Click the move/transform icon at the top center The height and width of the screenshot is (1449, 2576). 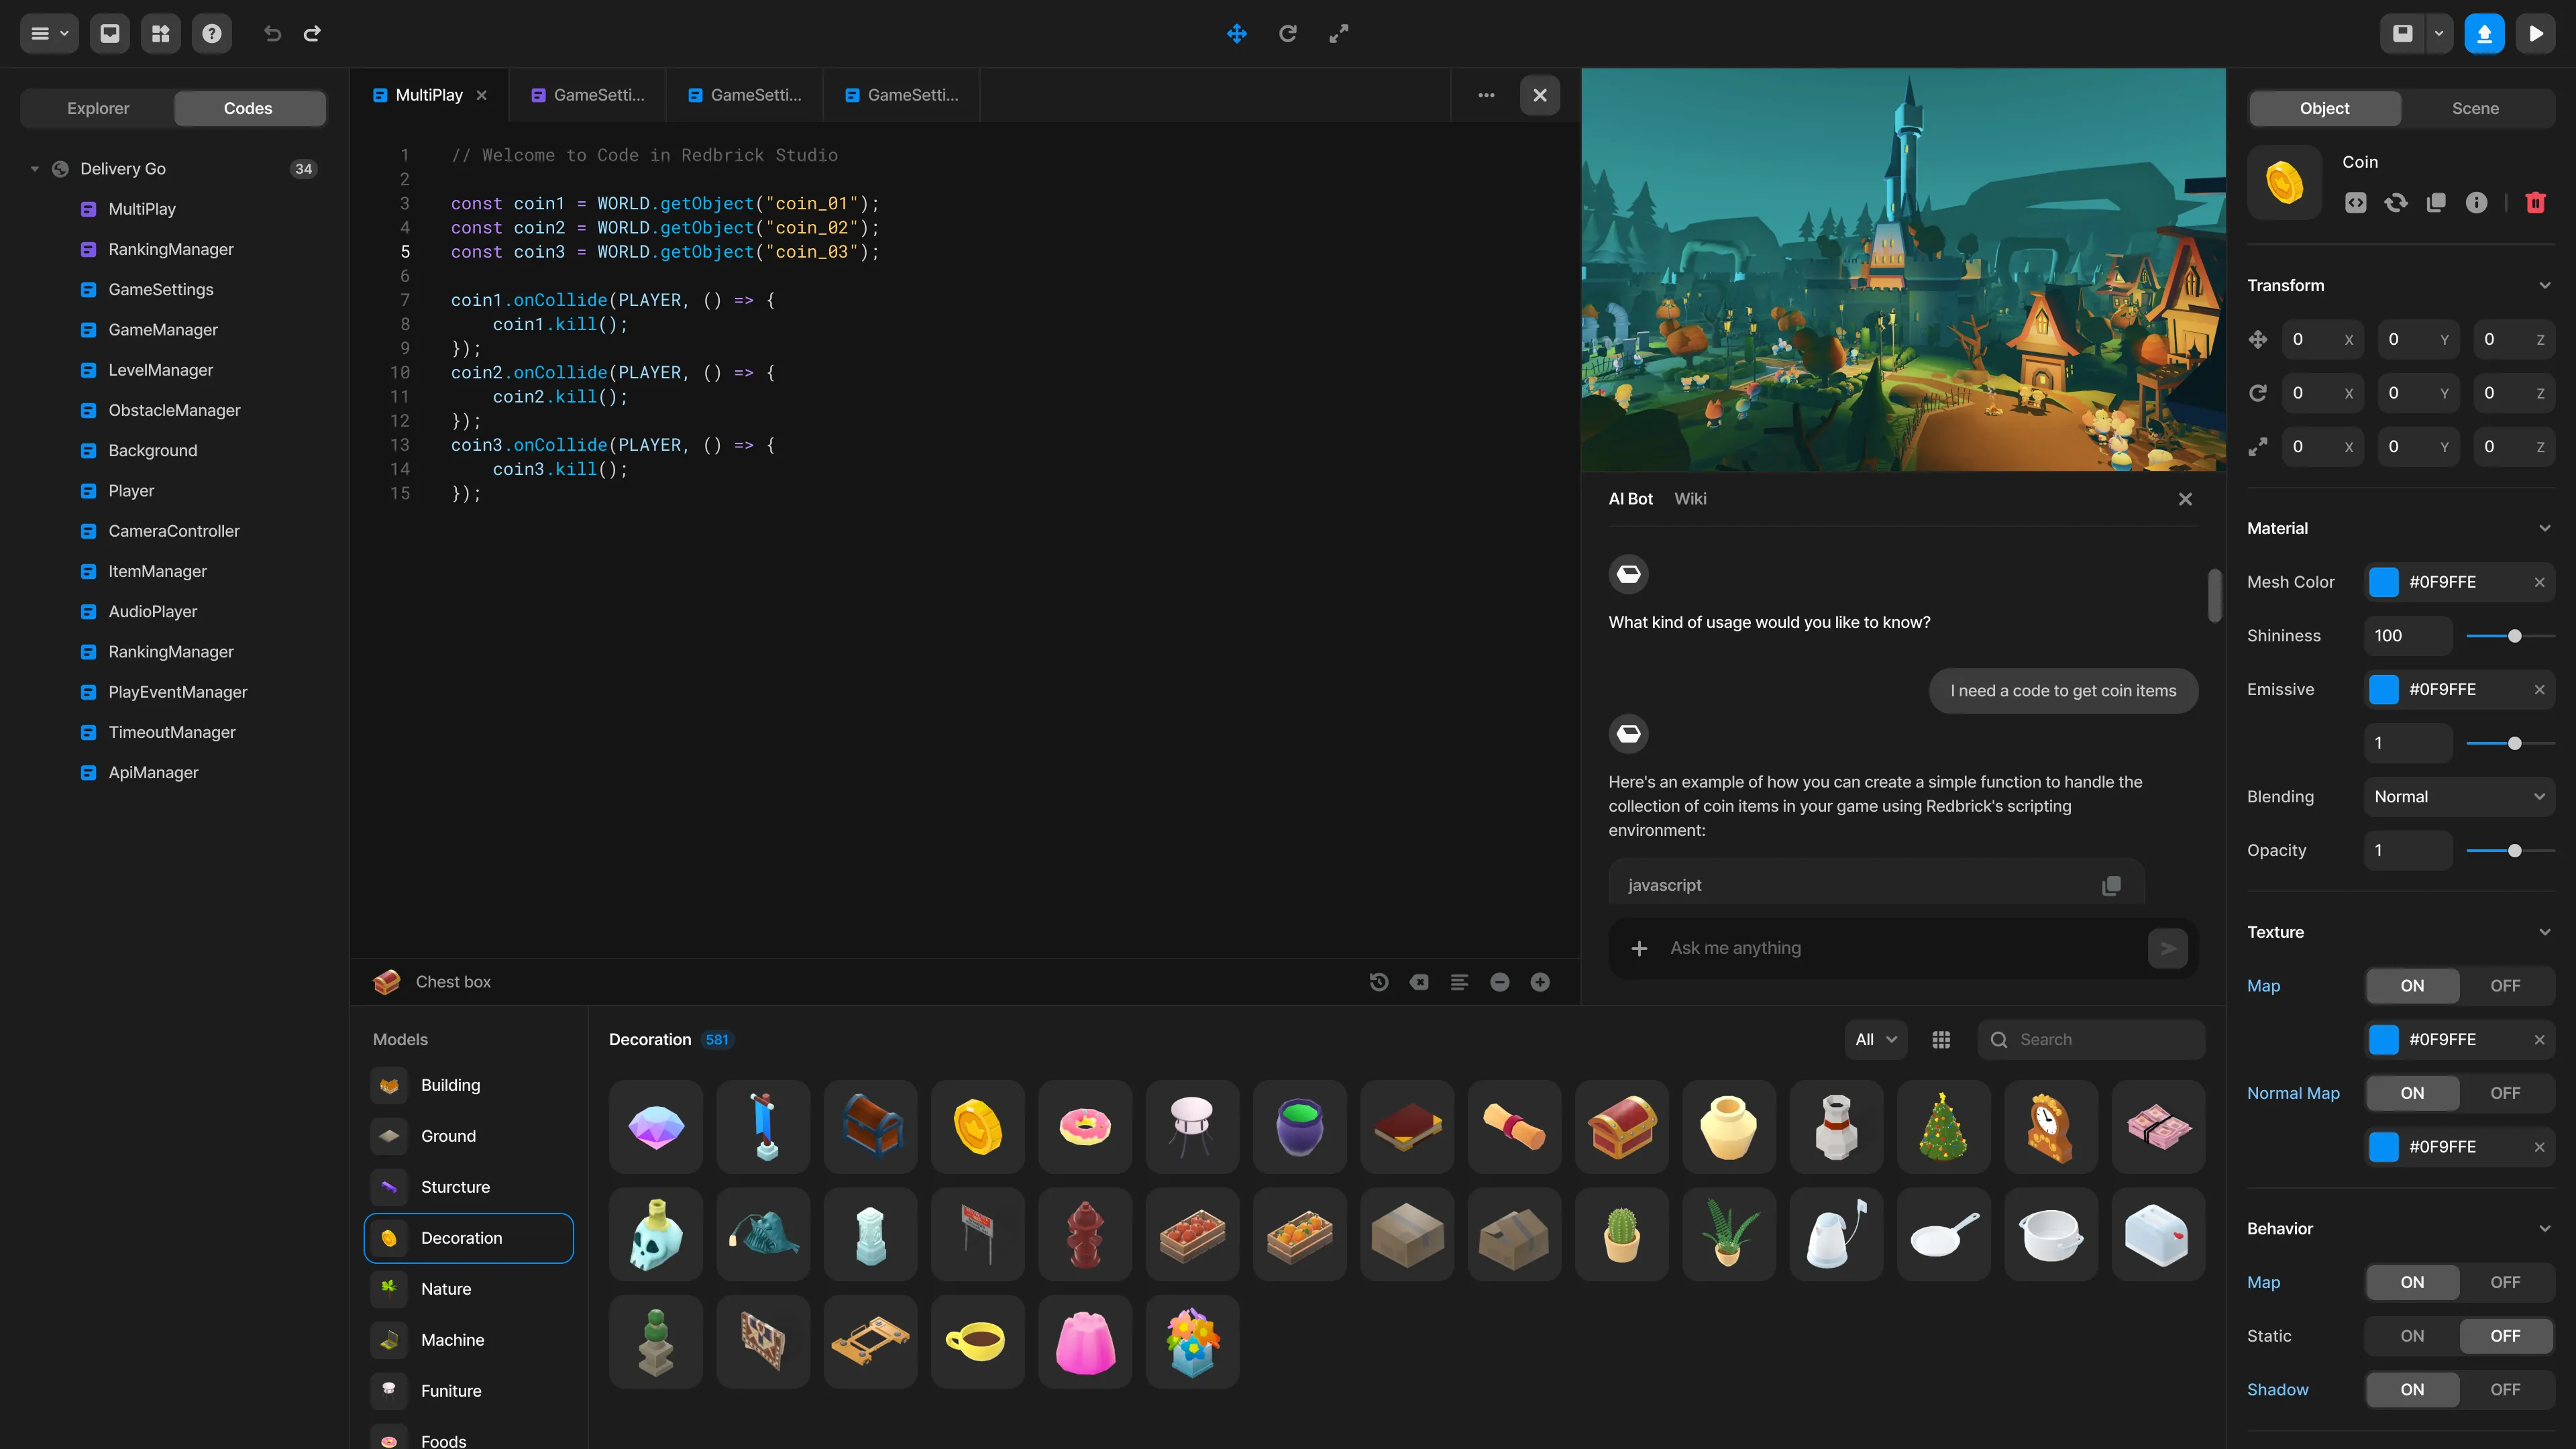click(x=1237, y=33)
